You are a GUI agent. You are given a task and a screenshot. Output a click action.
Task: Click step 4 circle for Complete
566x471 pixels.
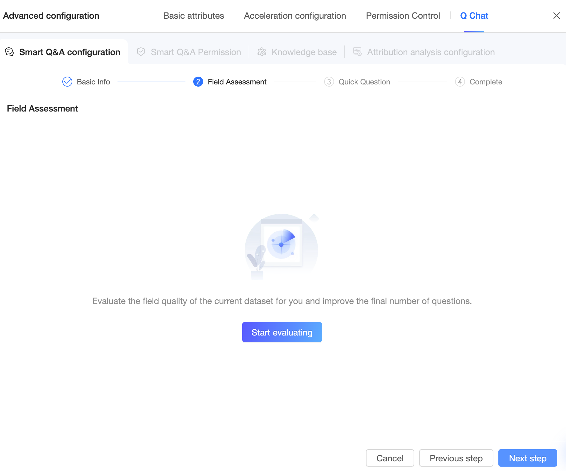click(460, 82)
